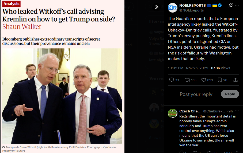This screenshot has width=243, height=153.
Task: Open the @NOELreports handle link
Action: 192,10
